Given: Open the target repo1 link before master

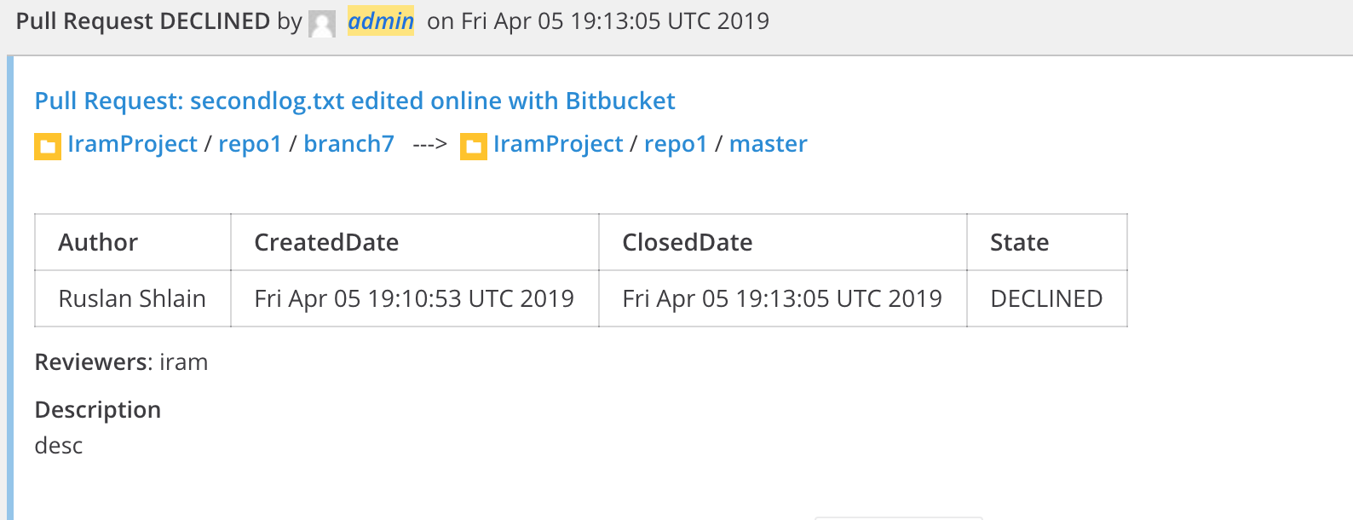Looking at the screenshot, I should coord(676,144).
